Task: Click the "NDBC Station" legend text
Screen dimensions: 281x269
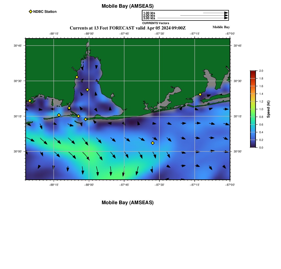Action: point(45,12)
